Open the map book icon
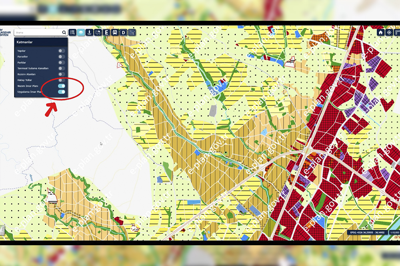 point(98,33)
